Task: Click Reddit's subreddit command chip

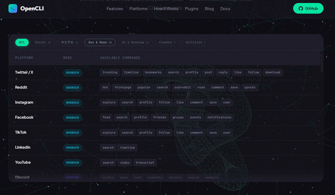Action: point(183,87)
